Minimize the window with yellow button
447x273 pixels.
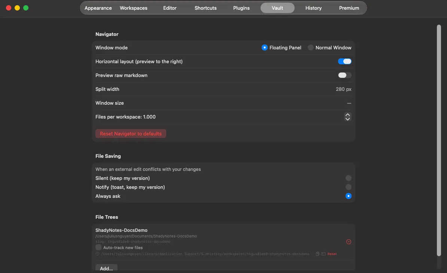(17, 8)
